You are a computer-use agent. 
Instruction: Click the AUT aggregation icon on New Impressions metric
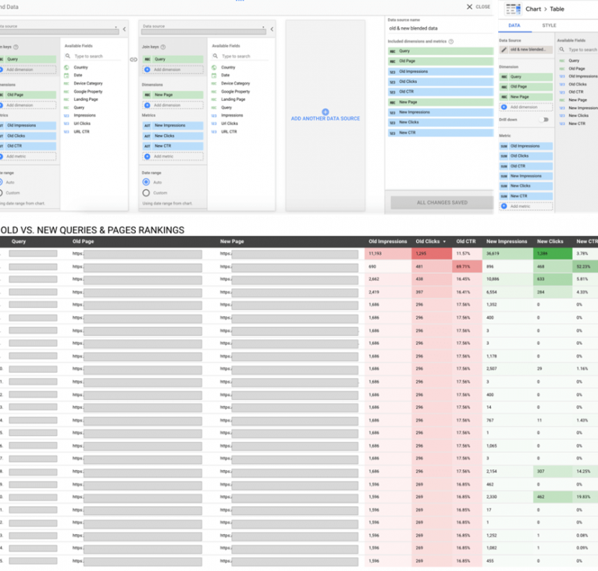point(147,125)
